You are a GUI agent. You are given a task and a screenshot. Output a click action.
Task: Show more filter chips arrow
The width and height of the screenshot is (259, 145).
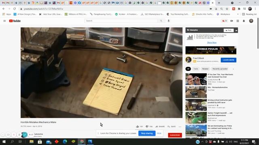coord(233,69)
